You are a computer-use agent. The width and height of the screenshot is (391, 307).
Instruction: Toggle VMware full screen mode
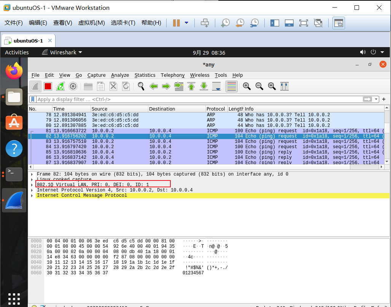[x=304, y=23]
